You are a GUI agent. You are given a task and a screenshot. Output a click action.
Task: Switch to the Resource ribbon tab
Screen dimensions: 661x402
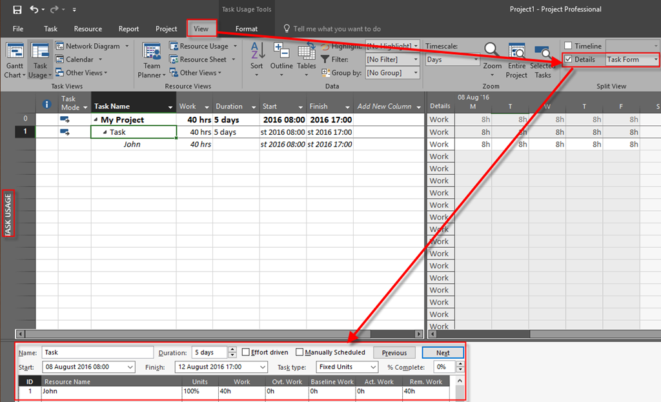pyautogui.click(x=88, y=29)
